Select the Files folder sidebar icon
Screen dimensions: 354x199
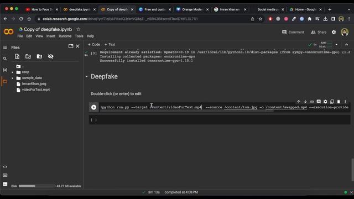click(x=5, y=81)
